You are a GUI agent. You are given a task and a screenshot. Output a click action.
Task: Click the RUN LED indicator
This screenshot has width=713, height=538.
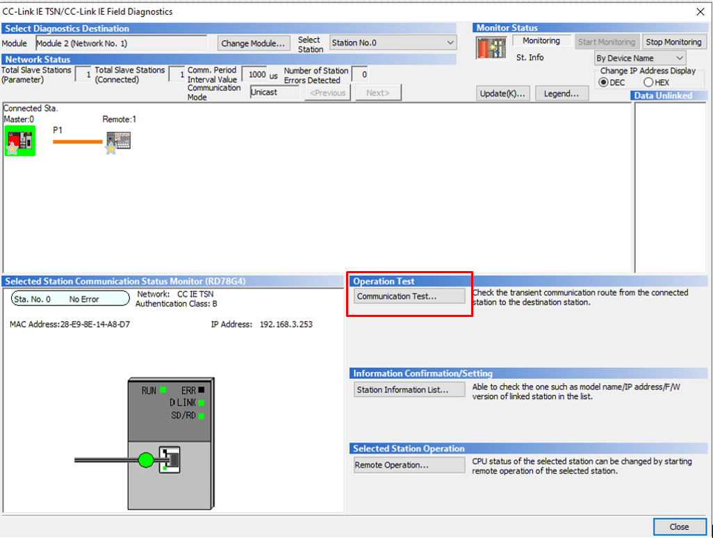(x=163, y=390)
